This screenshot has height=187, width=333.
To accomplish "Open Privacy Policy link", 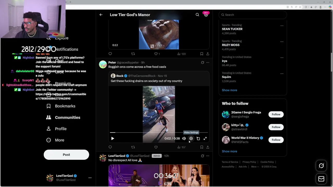I will point(249,162).
